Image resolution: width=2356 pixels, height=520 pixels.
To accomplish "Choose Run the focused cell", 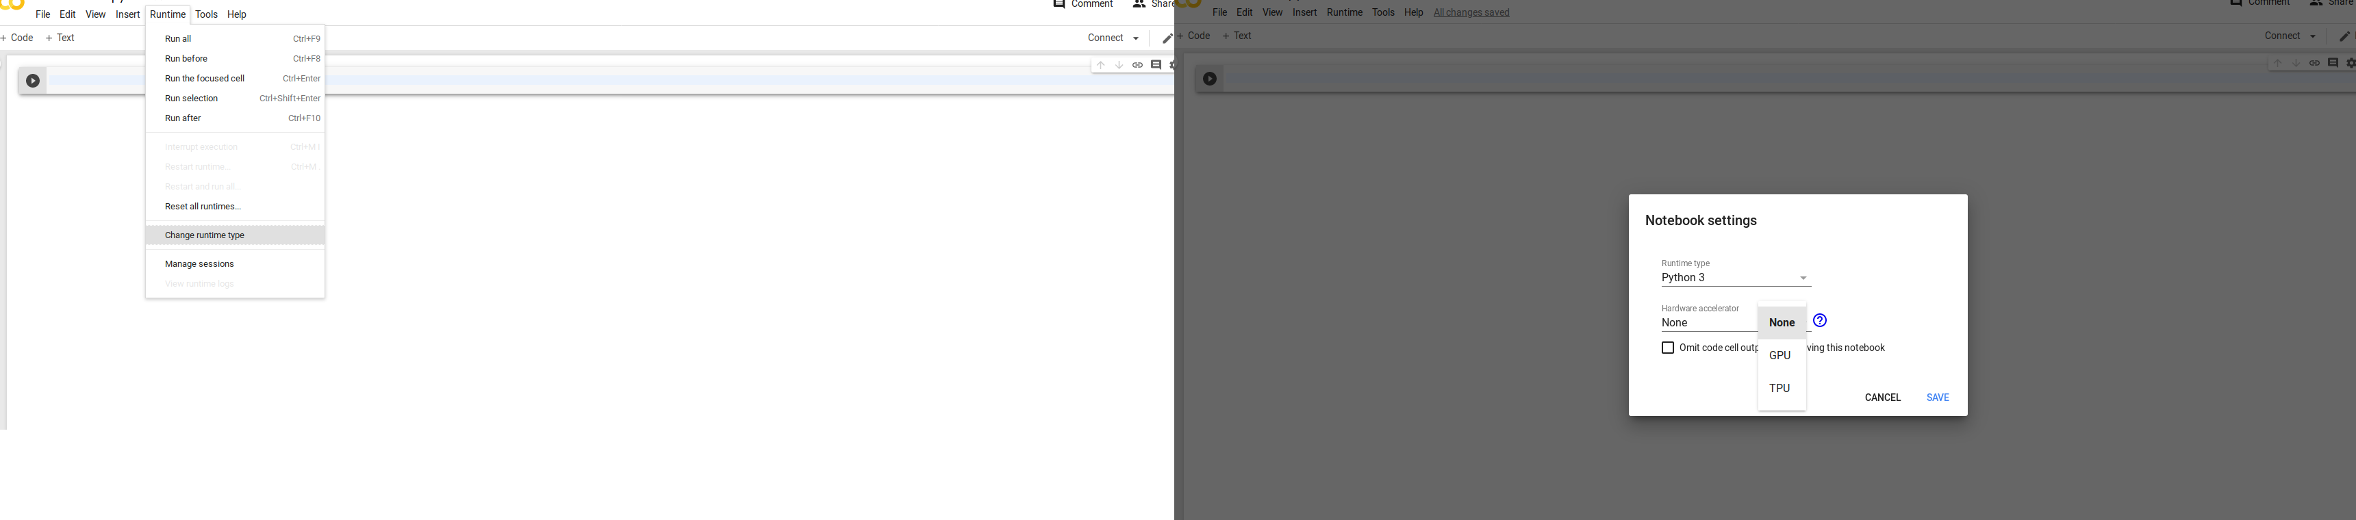I will click(235, 79).
